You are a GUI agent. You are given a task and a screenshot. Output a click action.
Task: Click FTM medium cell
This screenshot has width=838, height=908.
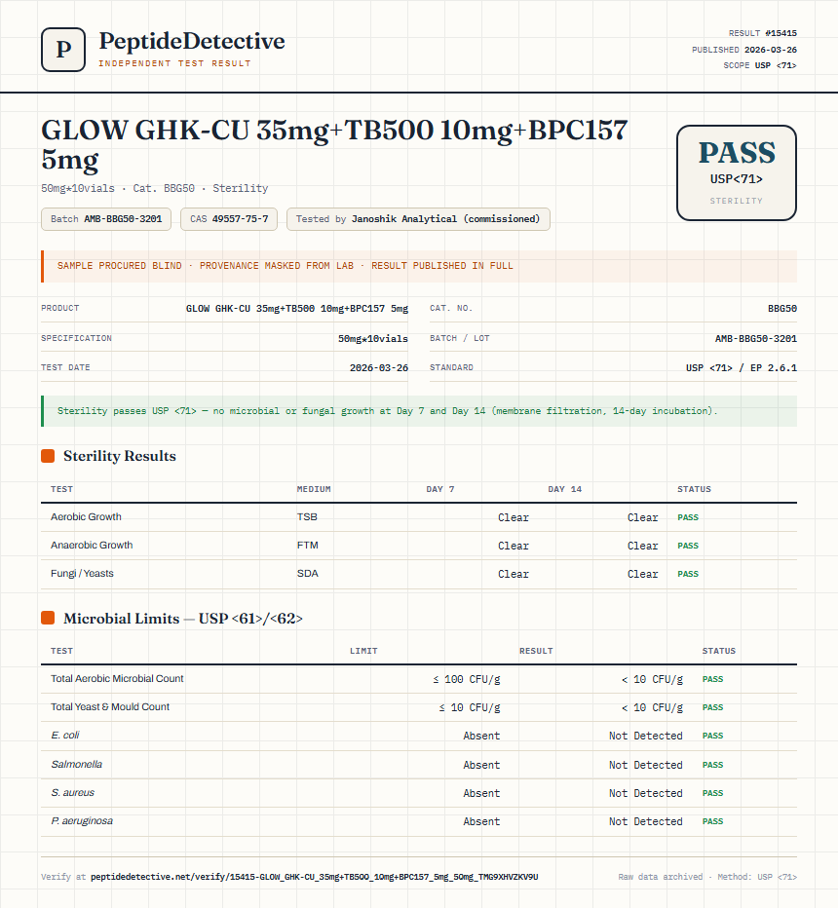[308, 546]
